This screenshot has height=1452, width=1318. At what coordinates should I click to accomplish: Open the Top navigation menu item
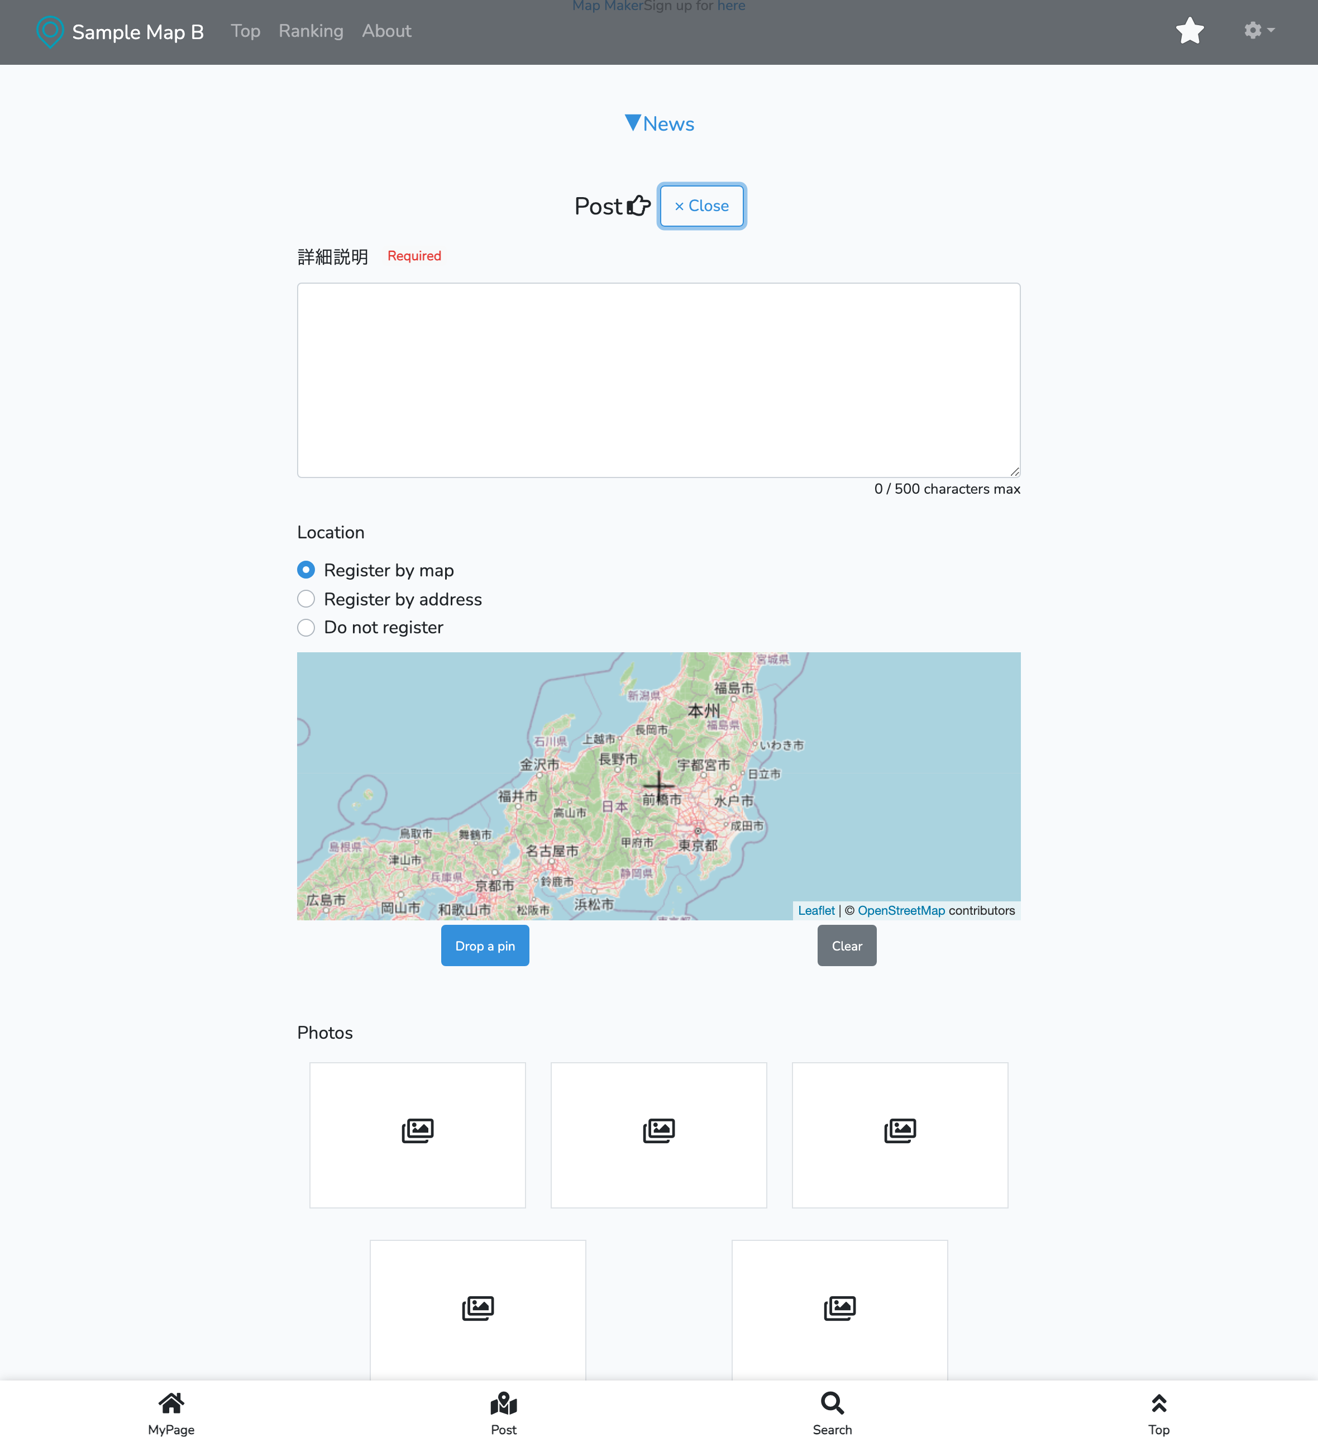pyautogui.click(x=246, y=31)
